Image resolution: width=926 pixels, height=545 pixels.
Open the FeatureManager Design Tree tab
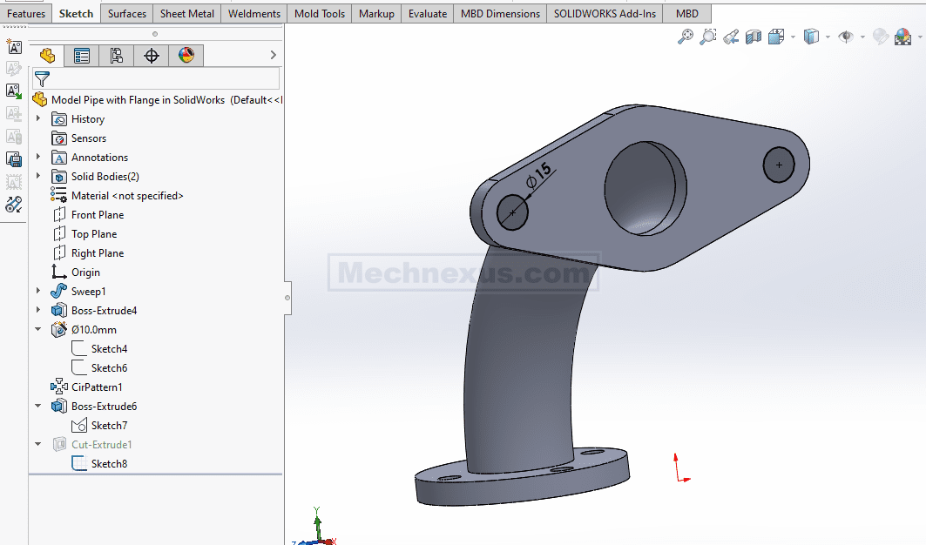[x=47, y=56]
